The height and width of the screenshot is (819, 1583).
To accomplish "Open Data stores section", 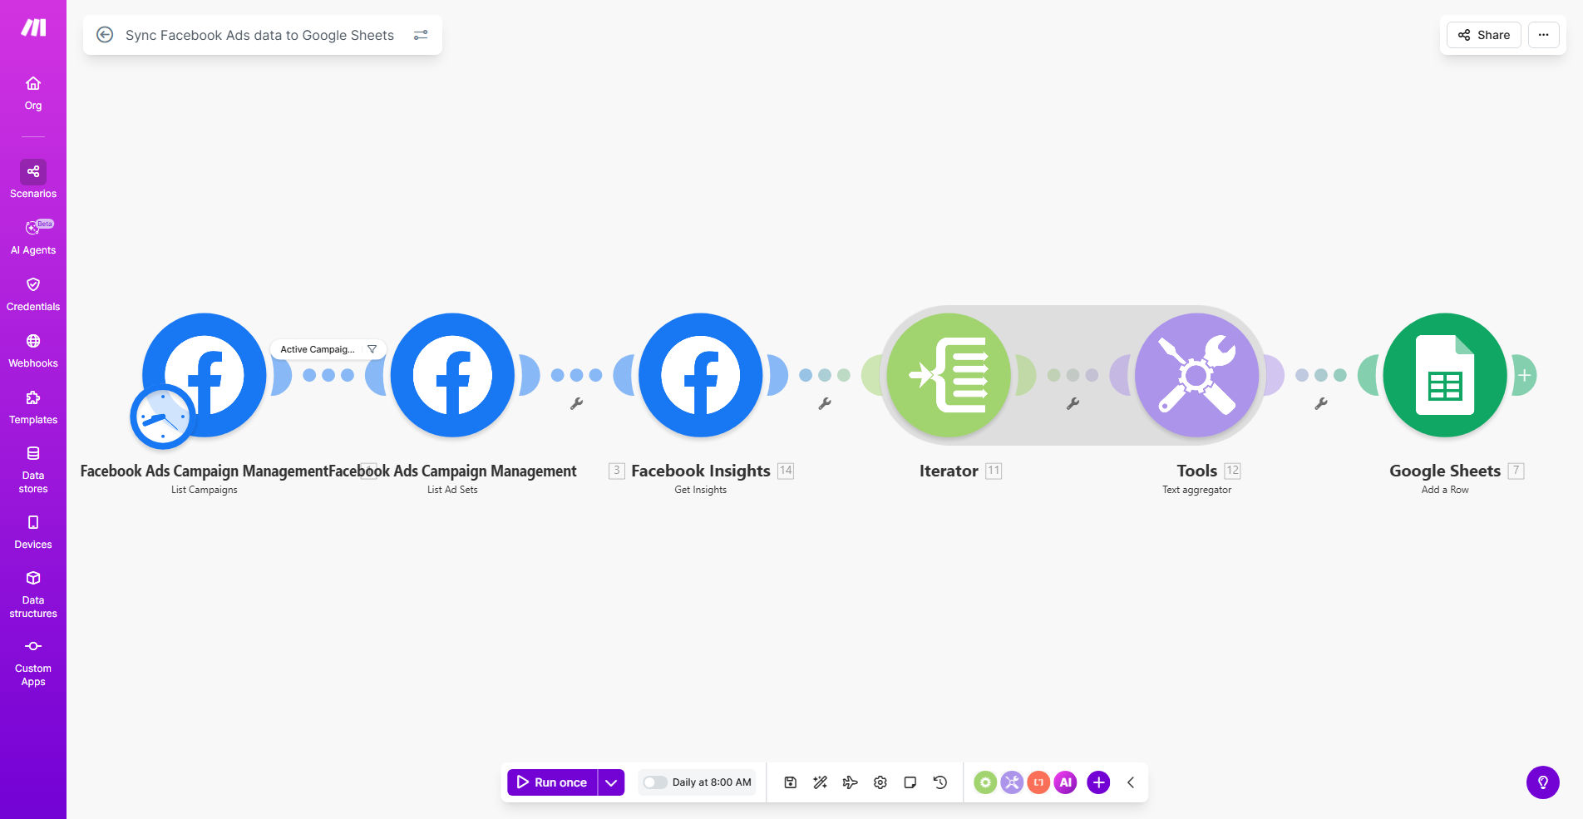I will [33, 470].
